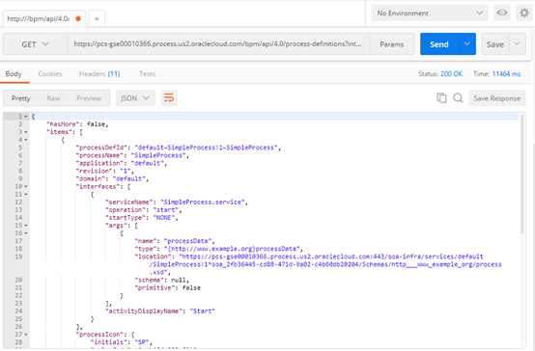This screenshot has height=351, width=535.
Task: Collapse the items array at line 3
Action: (x=25, y=132)
